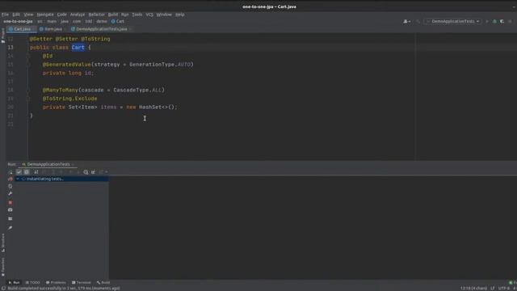
Task: Select the java breadcrumb segment
Action: pyautogui.click(x=65, y=22)
